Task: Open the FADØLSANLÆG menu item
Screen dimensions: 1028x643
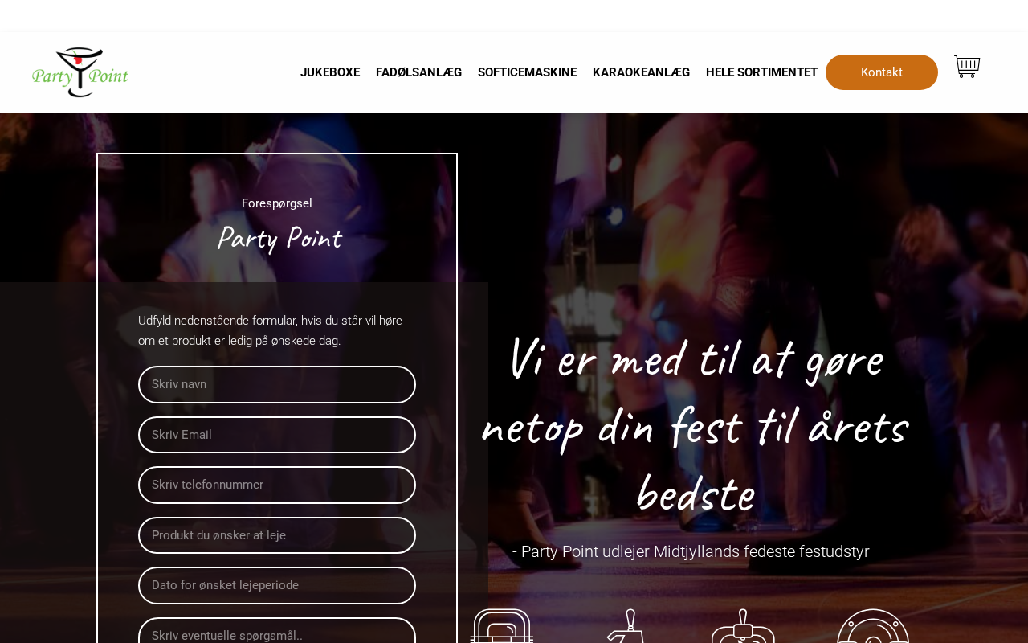Action: [418, 72]
